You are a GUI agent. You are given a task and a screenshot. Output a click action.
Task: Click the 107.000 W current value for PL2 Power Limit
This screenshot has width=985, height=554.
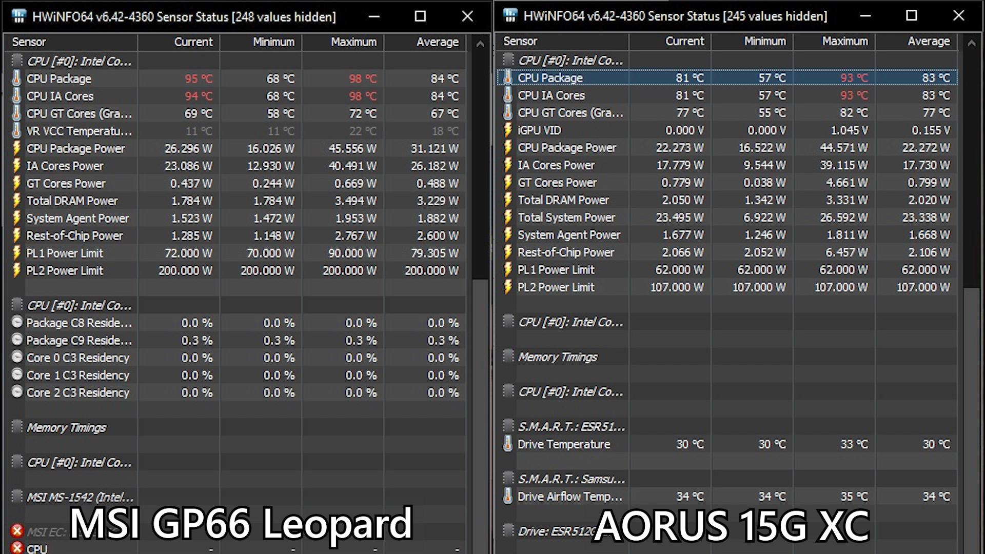coord(677,287)
